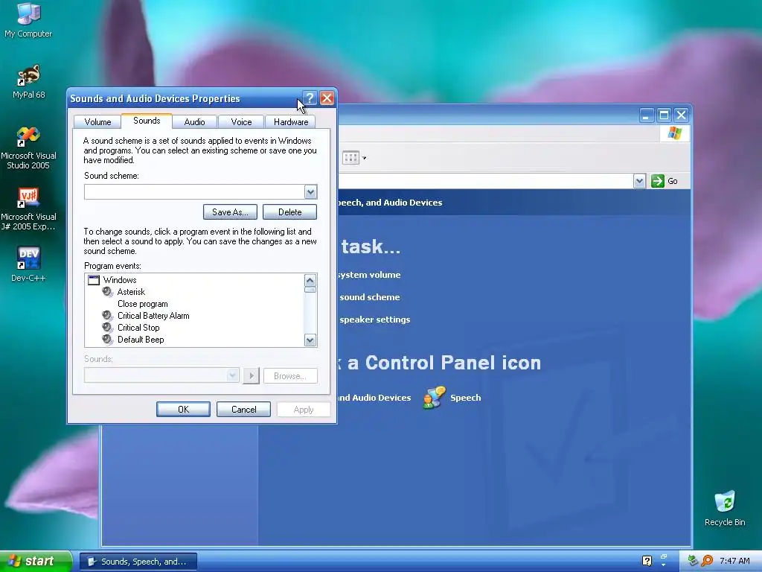
Task: Switch to Sounds, Speech, and... taskbar button
Action: click(x=138, y=562)
